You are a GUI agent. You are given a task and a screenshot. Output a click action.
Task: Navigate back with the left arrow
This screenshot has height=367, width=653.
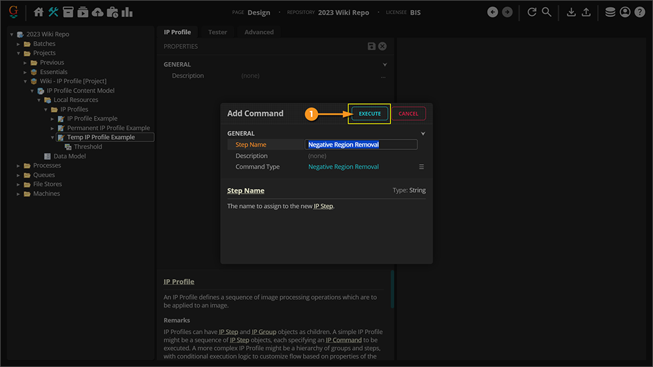(x=492, y=12)
